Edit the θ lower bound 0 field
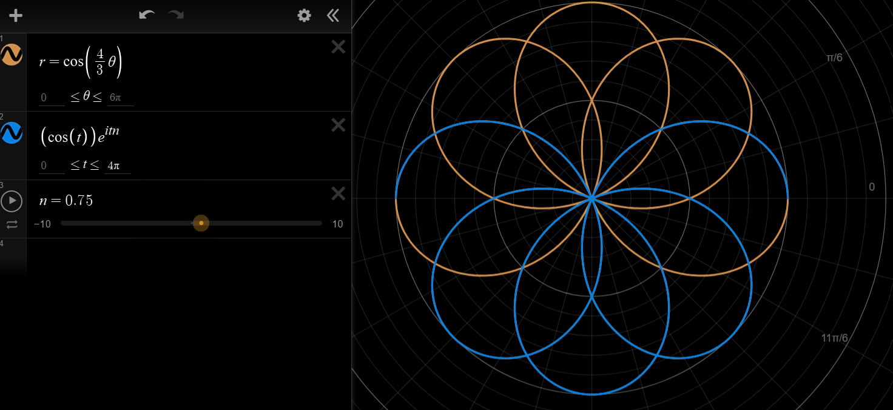The height and width of the screenshot is (410, 893). (x=52, y=98)
